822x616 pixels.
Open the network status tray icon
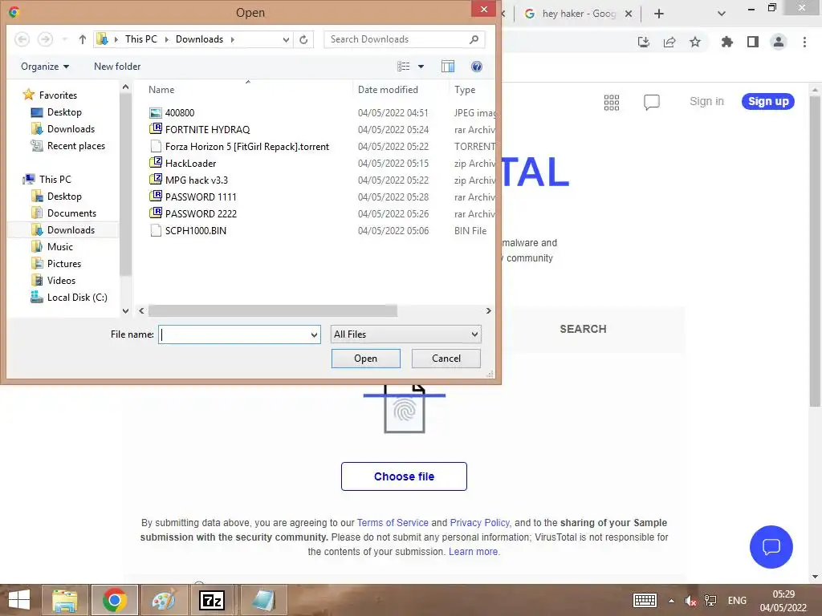710,601
